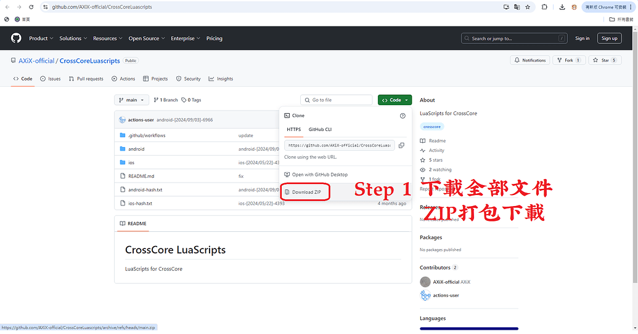Expand the main branch dropdown
Viewport: 638px width, 334px height.
(132, 100)
